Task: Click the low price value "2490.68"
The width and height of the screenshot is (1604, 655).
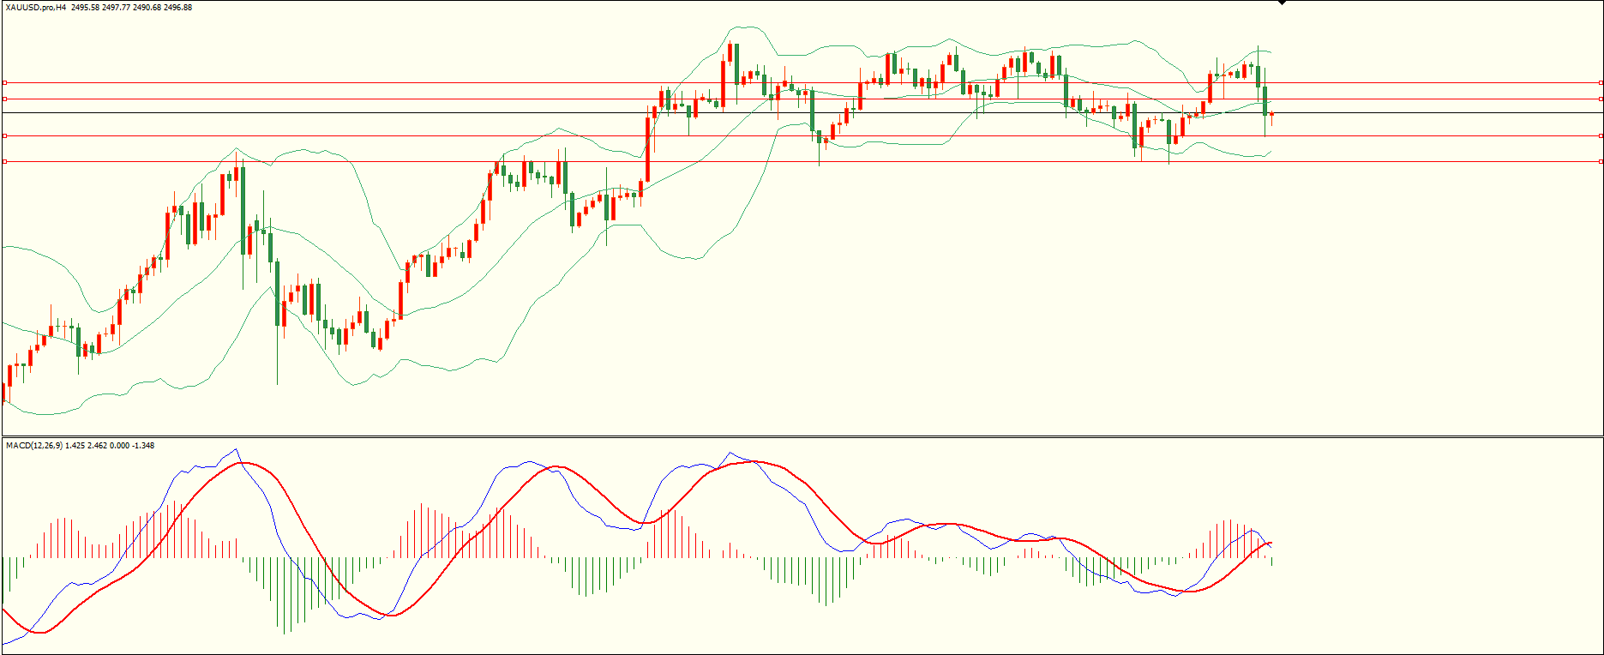Action: pos(147,8)
